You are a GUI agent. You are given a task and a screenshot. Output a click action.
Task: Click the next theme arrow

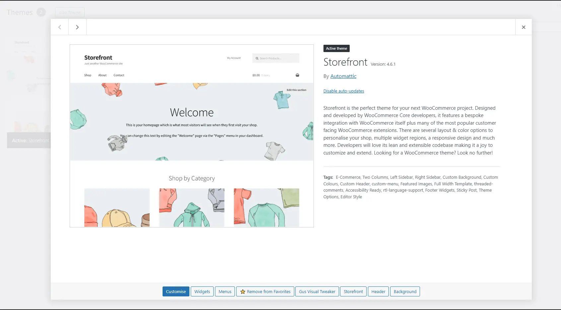pos(77,27)
